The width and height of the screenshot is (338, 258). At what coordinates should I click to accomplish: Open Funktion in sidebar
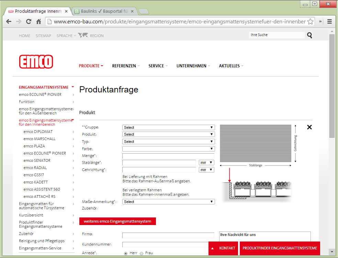[26, 102]
